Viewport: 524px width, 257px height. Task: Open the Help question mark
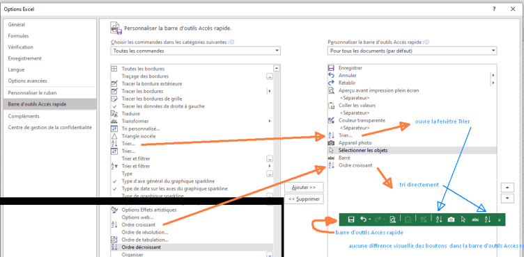tap(494, 9)
